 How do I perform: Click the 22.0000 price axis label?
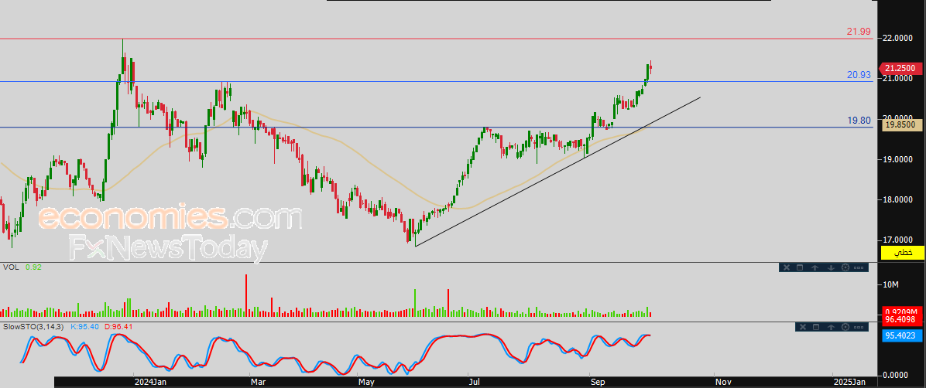[899, 38]
